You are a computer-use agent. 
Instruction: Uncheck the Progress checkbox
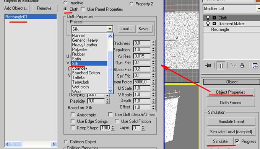tap(237, 141)
